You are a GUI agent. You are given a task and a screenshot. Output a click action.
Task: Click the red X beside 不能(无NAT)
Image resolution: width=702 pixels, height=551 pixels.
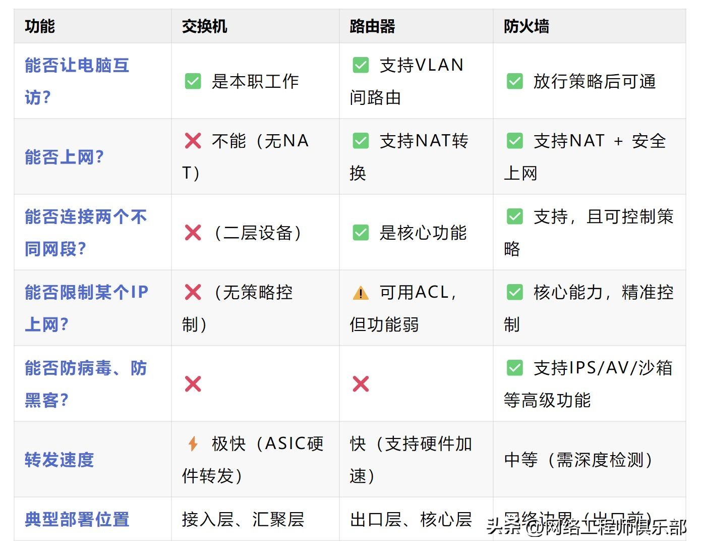click(x=193, y=141)
